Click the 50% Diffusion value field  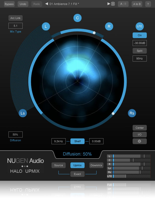click(15, 134)
